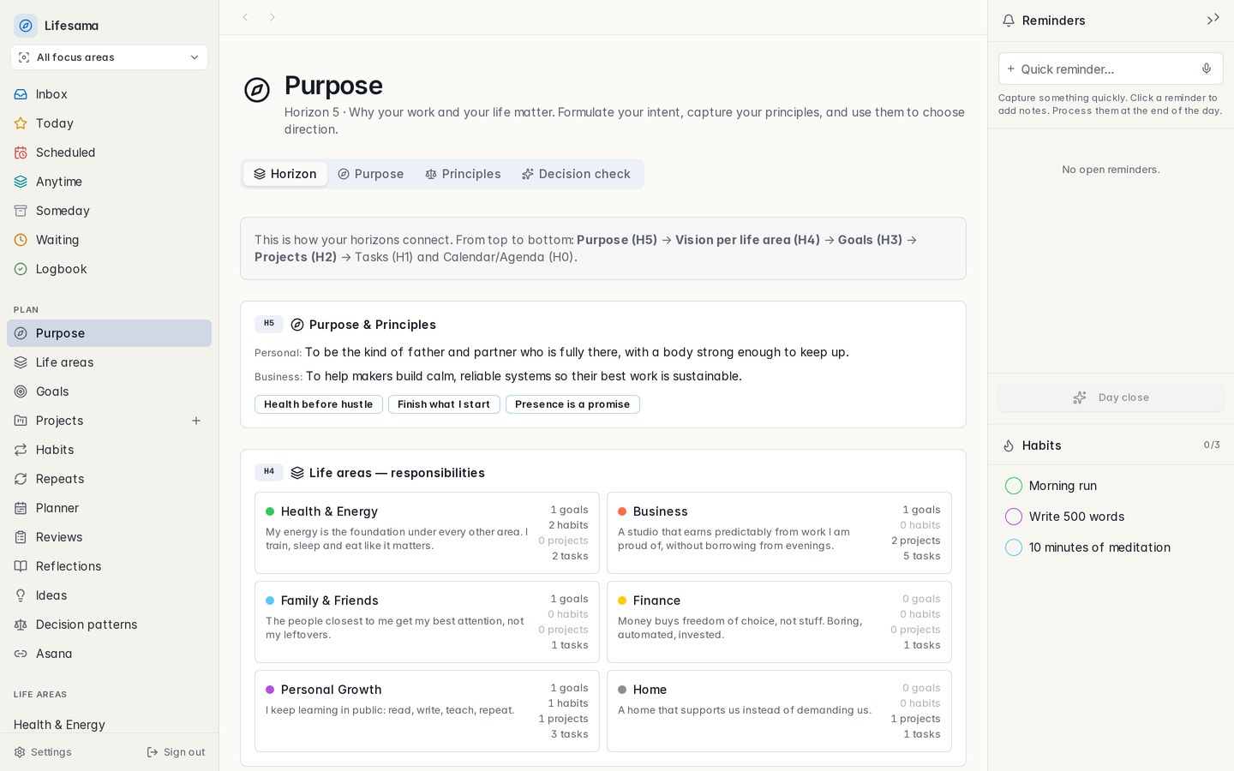Screen dimensions: 1234x771
Task: Collapse the Reminders panel with chevrons icon
Action: (1213, 20)
